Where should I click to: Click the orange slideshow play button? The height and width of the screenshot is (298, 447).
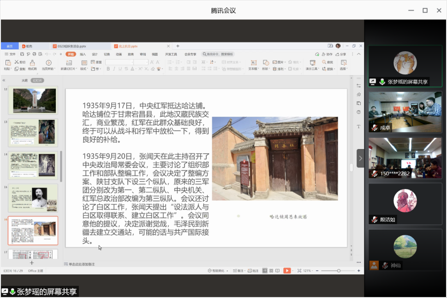click(x=287, y=271)
